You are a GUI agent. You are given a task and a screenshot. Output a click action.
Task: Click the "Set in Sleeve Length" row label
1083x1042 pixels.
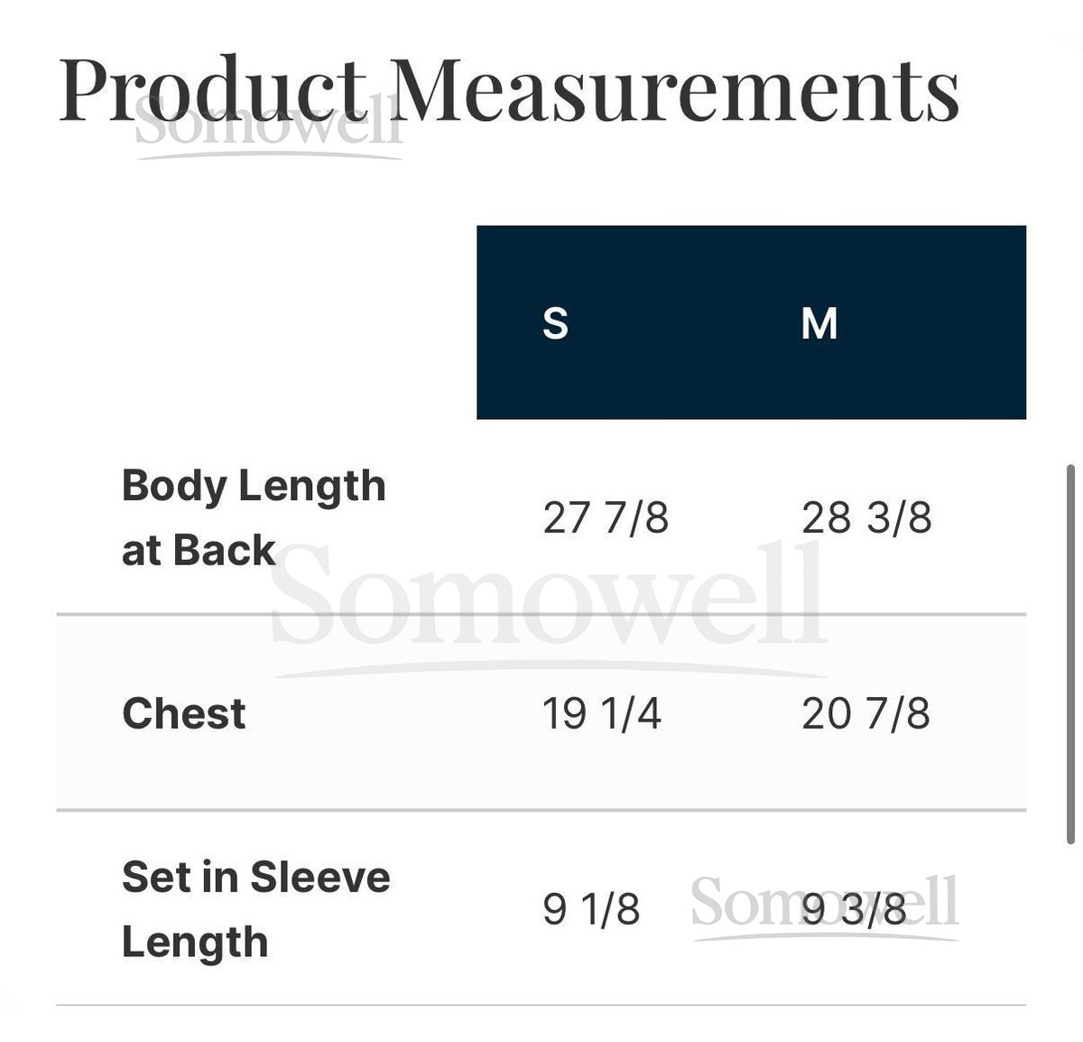255,909
